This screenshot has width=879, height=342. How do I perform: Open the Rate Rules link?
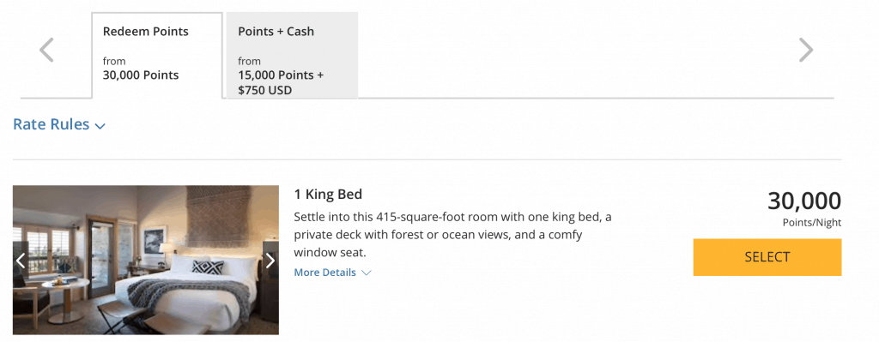tap(59, 124)
